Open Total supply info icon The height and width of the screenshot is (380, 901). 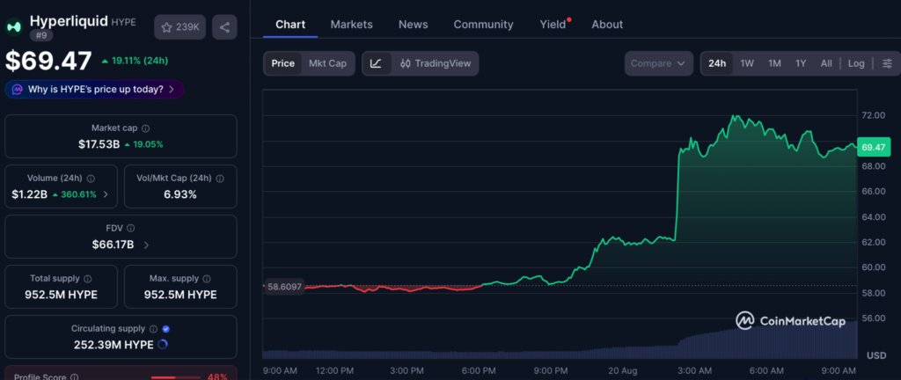click(x=87, y=278)
